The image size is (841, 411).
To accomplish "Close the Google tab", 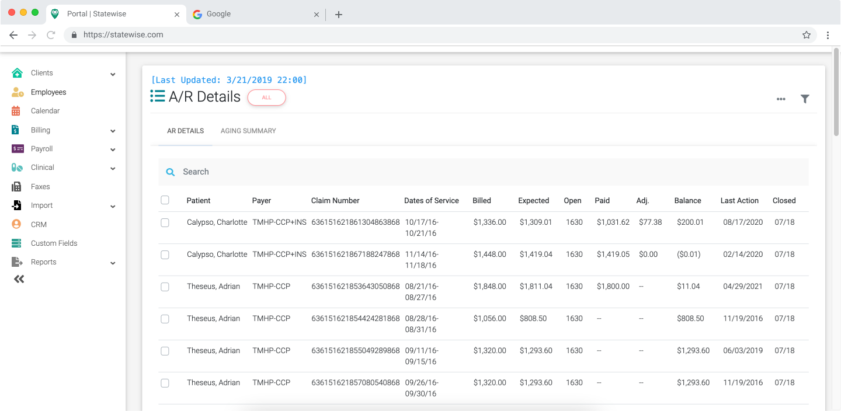I will tap(317, 15).
